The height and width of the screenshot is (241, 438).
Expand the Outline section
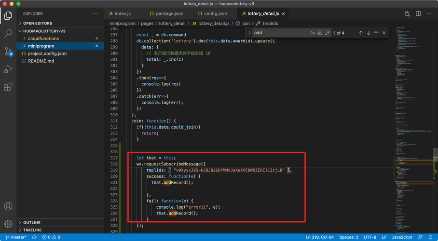[60, 223]
